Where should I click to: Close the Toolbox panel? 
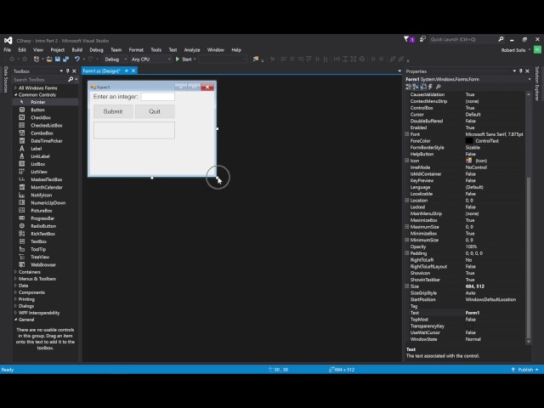click(74, 71)
